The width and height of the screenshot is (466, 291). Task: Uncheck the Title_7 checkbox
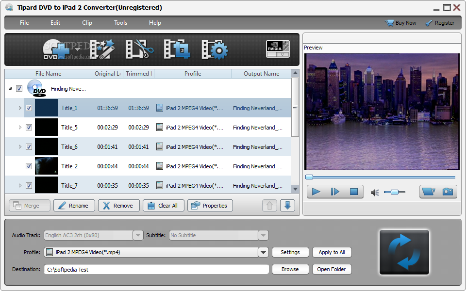tap(29, 186)
